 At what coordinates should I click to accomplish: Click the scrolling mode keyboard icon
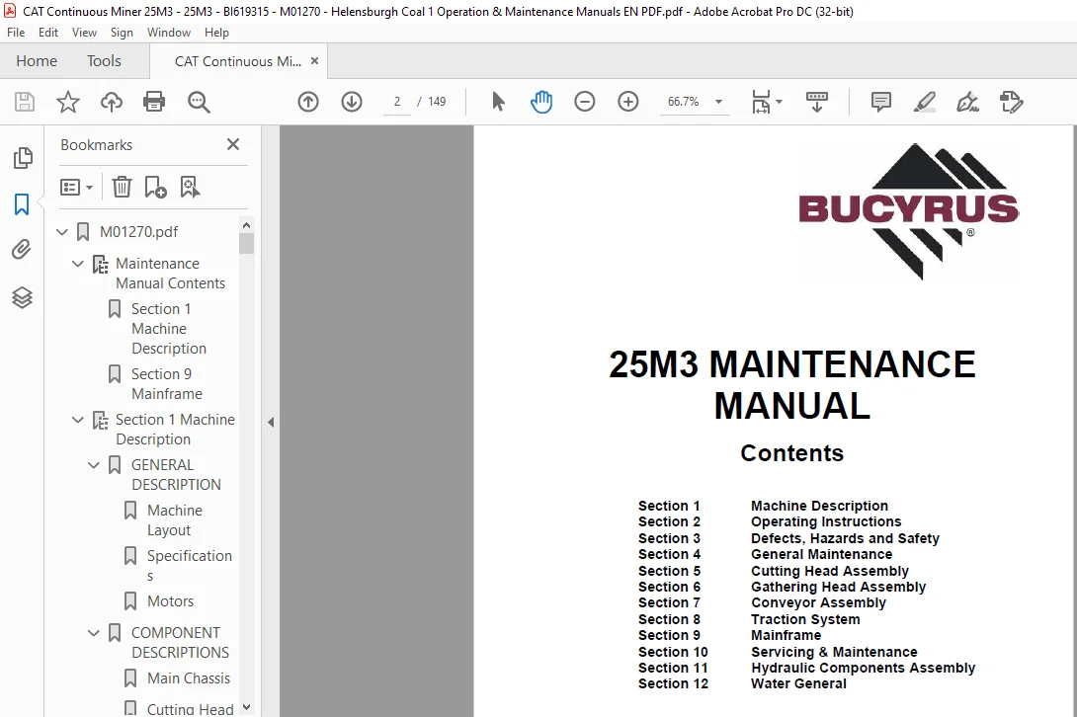click(817, 102)
